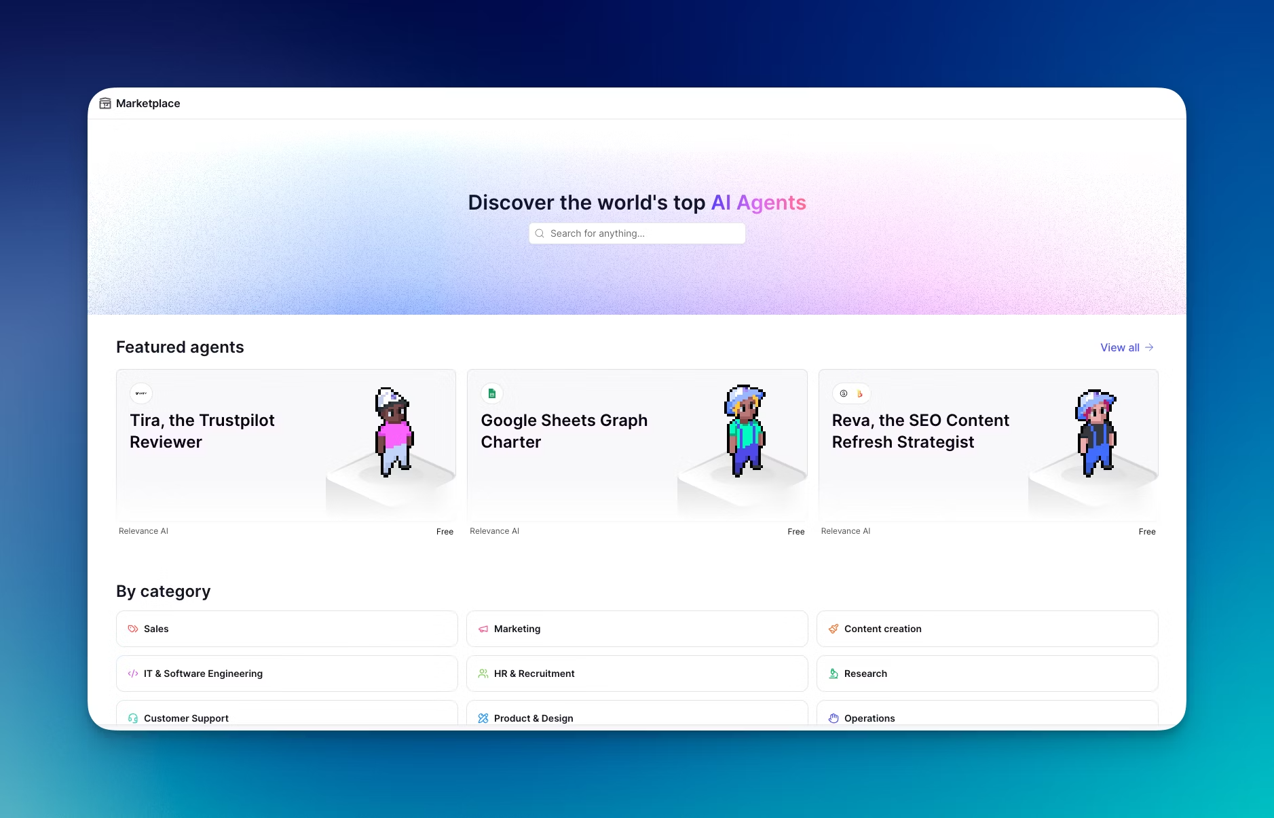
Task: Click the search for anything input field
Action: pos(637,233)
